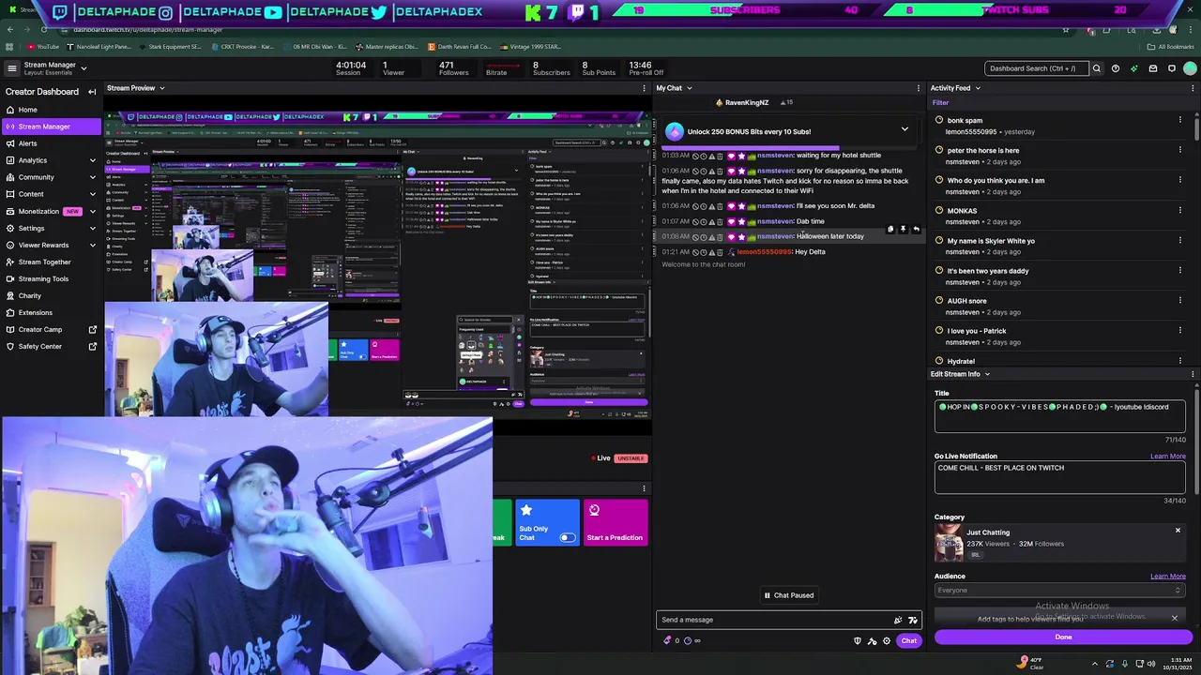The image size is (1201, 675).
Task: Collapse the Unlock 250 BONUS Bits banner
Action: [905, 129]
